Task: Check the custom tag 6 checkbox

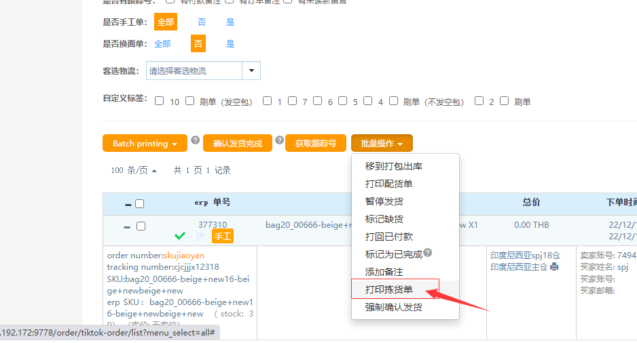Action: click(317, 101)
